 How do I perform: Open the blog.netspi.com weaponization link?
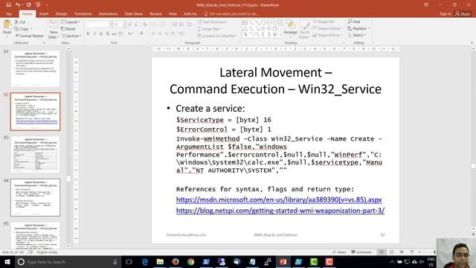click(280, 210)
